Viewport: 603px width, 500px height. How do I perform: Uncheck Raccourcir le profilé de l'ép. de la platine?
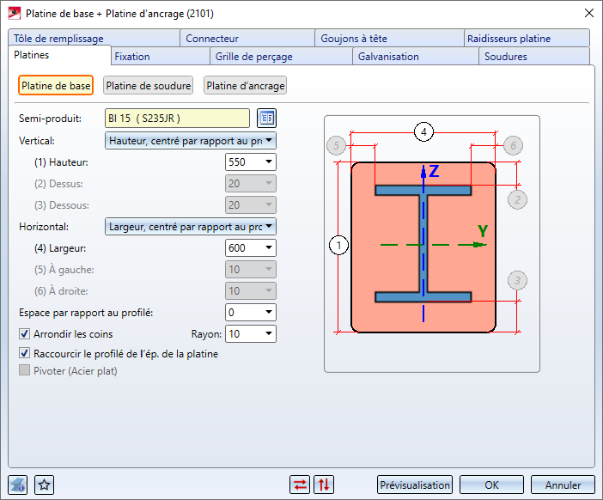click(24, 353)
